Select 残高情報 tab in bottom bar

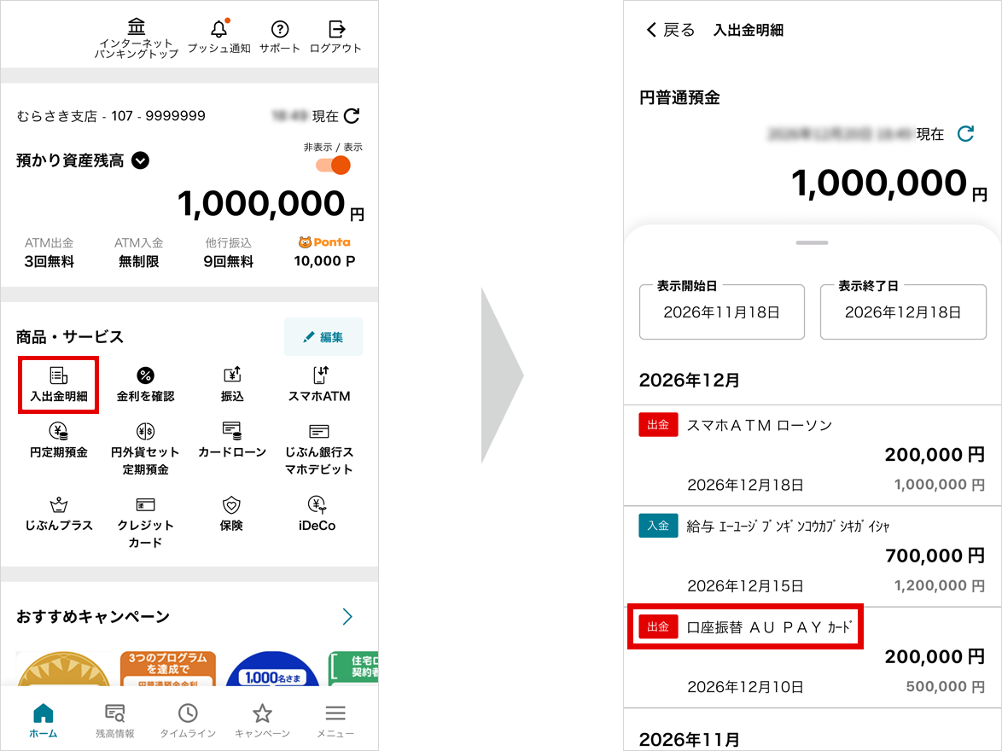tap(115, 720)
